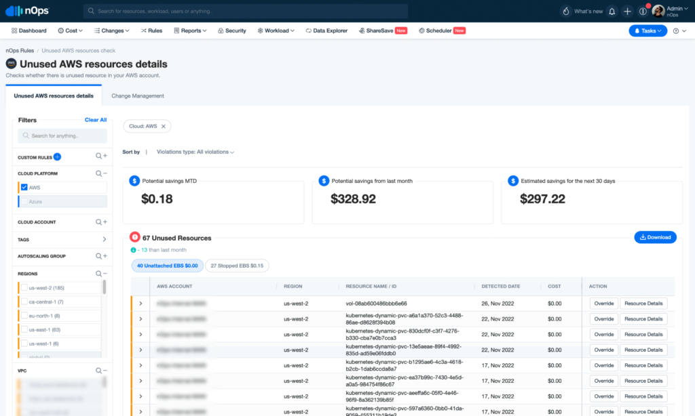Click the plus add icon in header
This screenshot has width=695, height=416.
(627, 12)
